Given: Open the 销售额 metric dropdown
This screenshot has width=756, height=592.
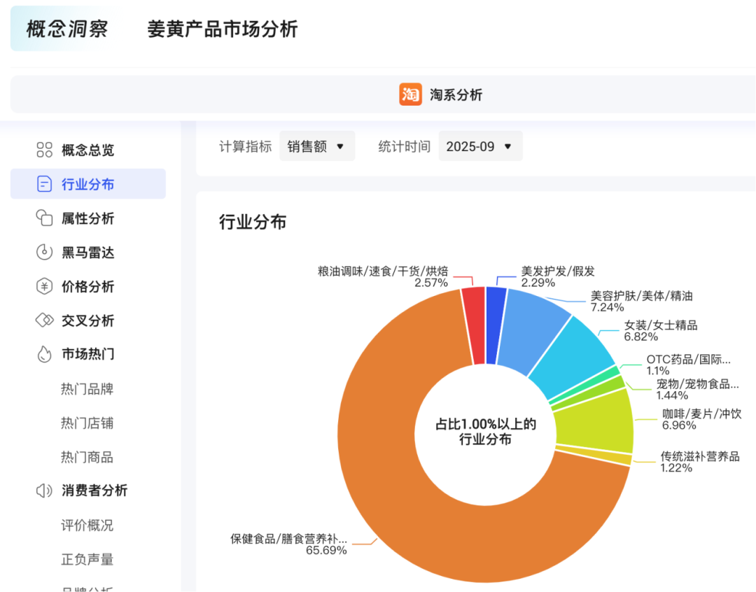Looking at the screenshot, I should (x=316, y=146).
